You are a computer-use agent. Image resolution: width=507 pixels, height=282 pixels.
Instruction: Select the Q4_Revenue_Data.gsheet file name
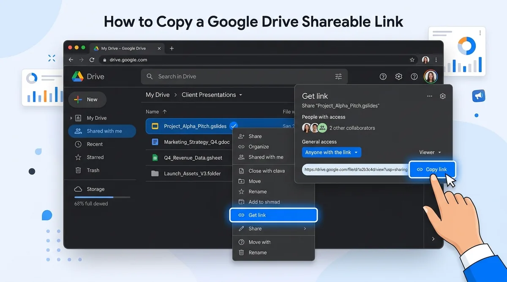(193, 158)
